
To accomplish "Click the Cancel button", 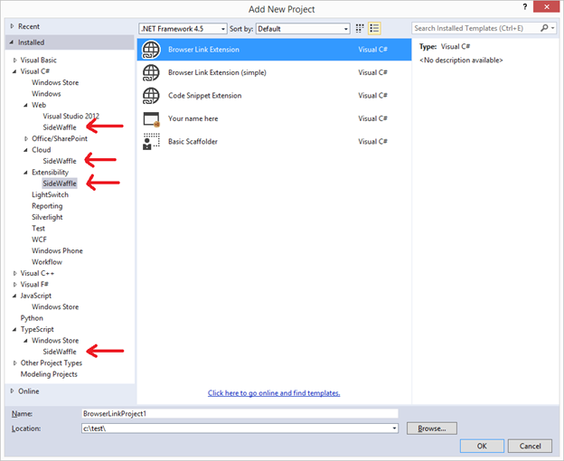I will tap(530, 446).
